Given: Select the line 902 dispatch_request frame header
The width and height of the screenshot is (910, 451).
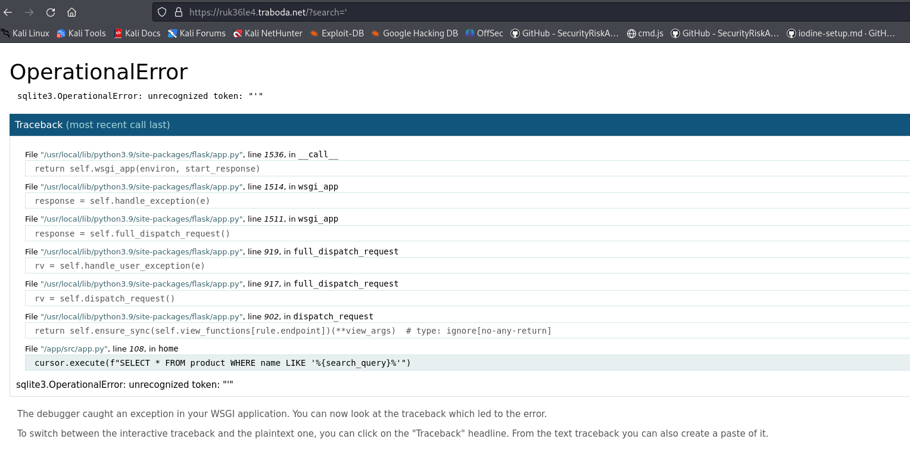Looking at the screenshot, I should click(x=199, y=316).
